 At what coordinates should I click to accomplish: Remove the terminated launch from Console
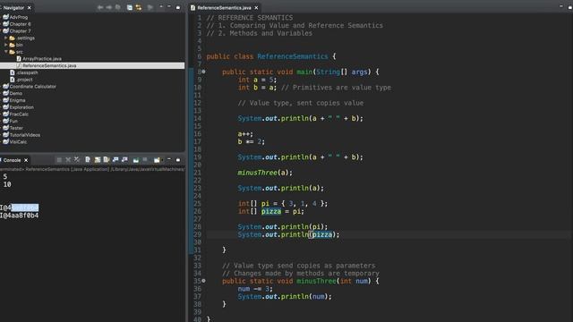[x=68, y=160]
